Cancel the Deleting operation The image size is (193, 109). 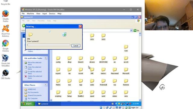click(x=76, y=46)
